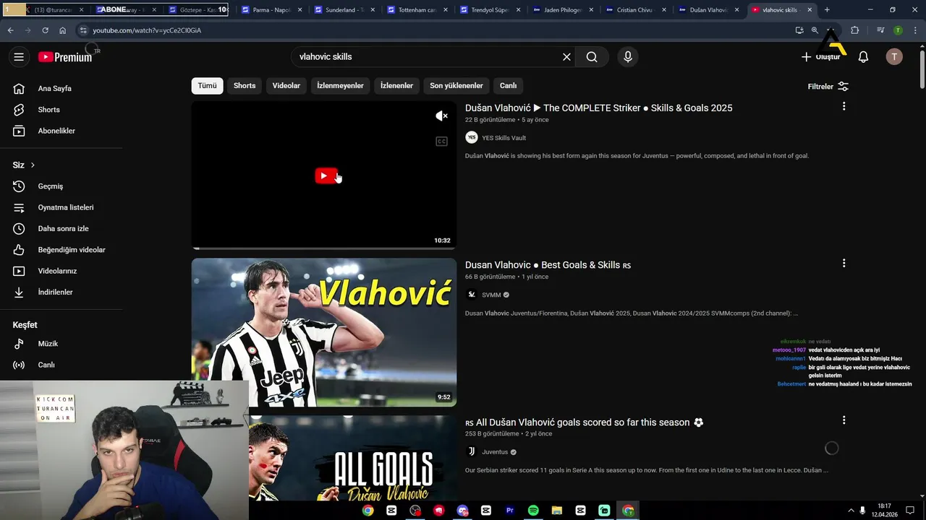Select the İzlenmeyenler filter chip
Screen dimensions: 926x520
340,86
